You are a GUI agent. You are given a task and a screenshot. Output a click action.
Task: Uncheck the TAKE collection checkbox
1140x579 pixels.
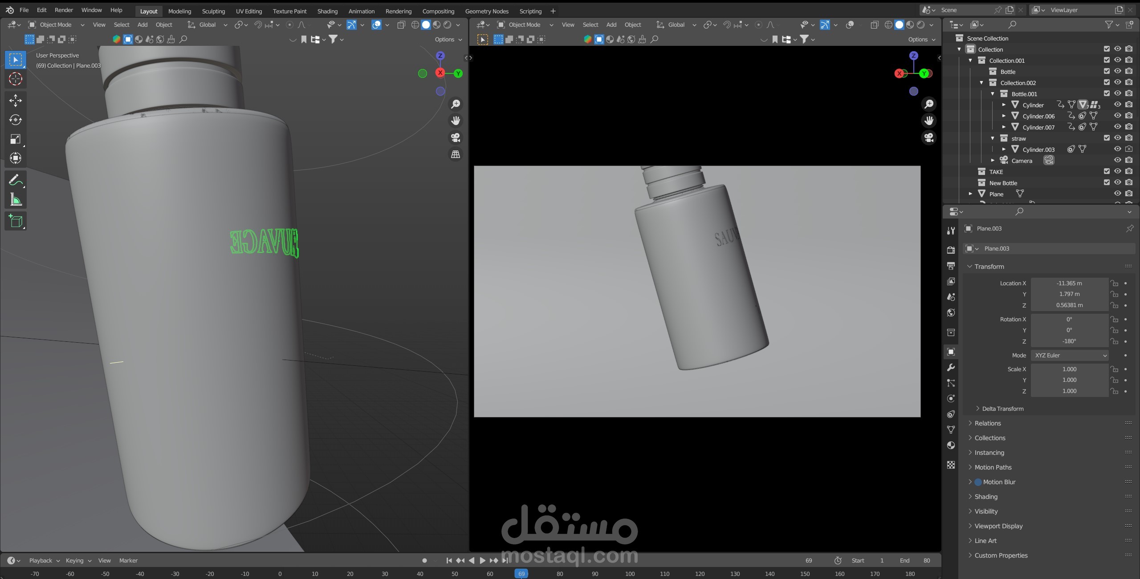coord(1106,171)
